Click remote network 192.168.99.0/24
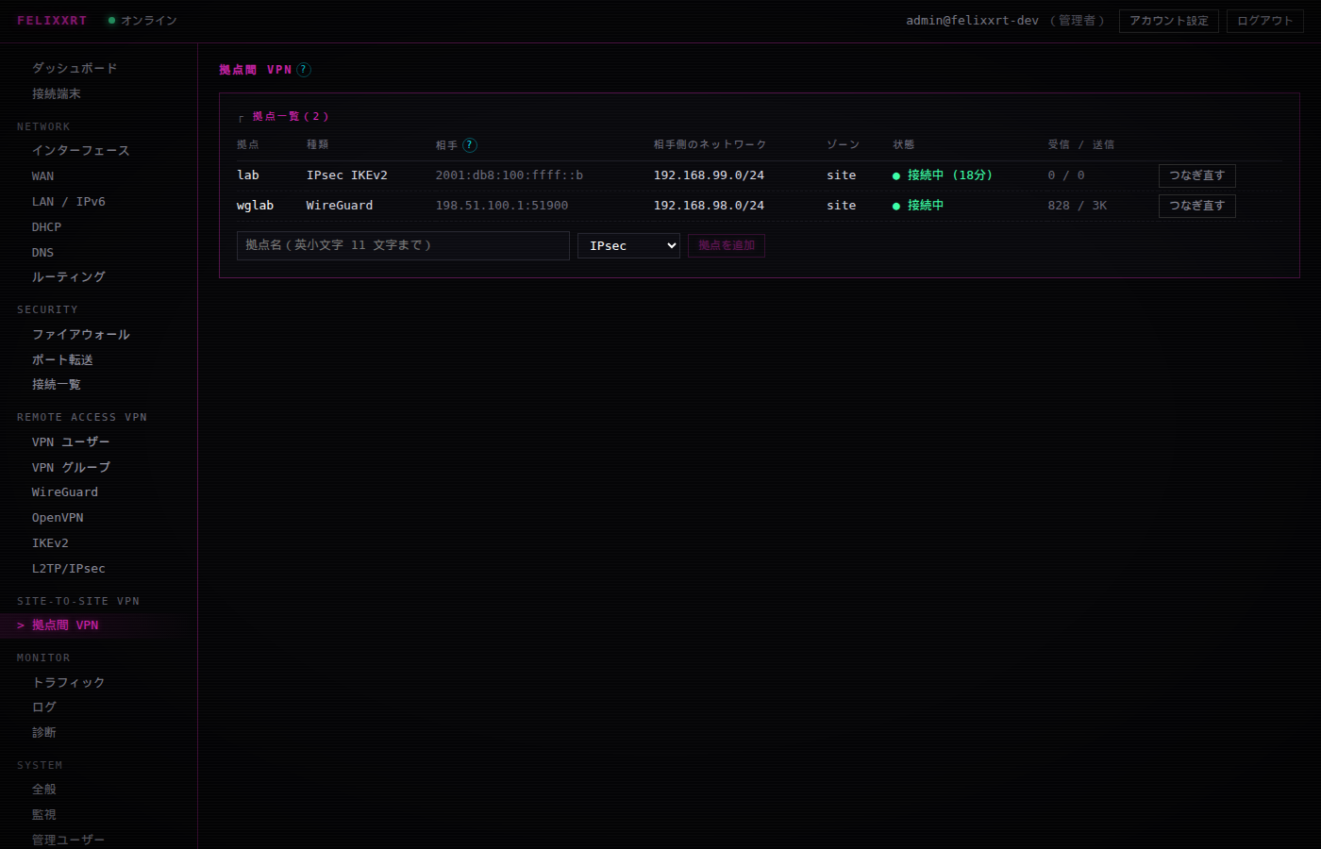The height and width of the screenshot is (849, 1321). [x=710, y=175]
